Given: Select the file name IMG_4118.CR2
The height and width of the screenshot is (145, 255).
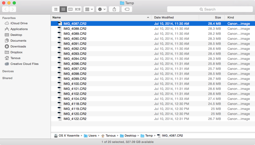Looking at the screenshot, I should coord(75,104).
